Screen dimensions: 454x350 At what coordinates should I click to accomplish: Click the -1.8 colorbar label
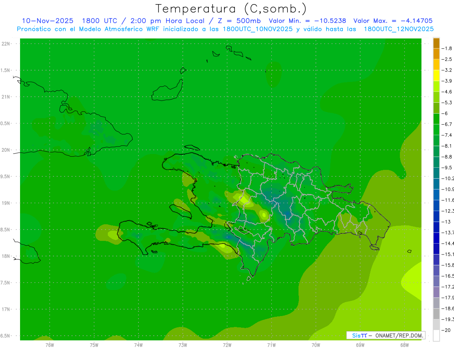[446, 49]
